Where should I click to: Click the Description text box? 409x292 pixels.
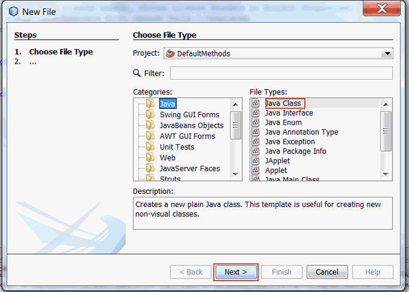pyautogui.click(x=262, y=213)
